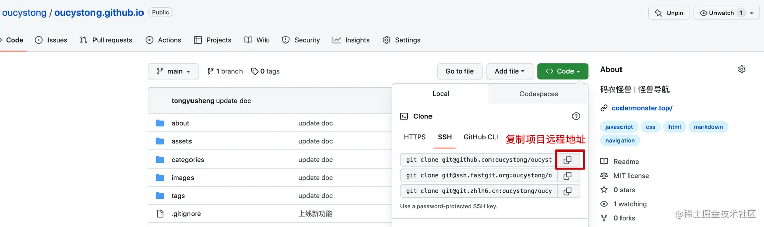Open the Wiki tab
The height and width of the screenshot is (227, 764).
coord(257,40)
